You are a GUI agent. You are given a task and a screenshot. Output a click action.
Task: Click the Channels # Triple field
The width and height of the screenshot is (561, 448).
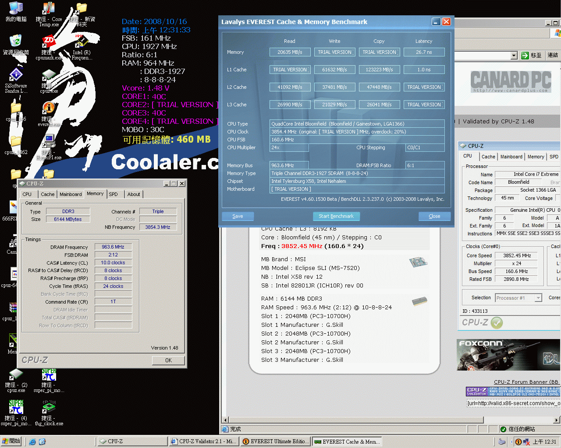pyautogui.click(x=158, y=211)
